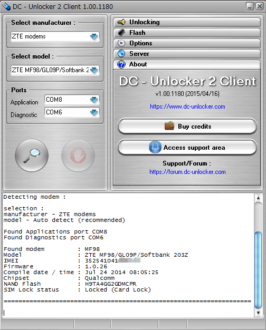Click the chip icon beside Flash
266x330 pixels.
[x=121, y=32]
